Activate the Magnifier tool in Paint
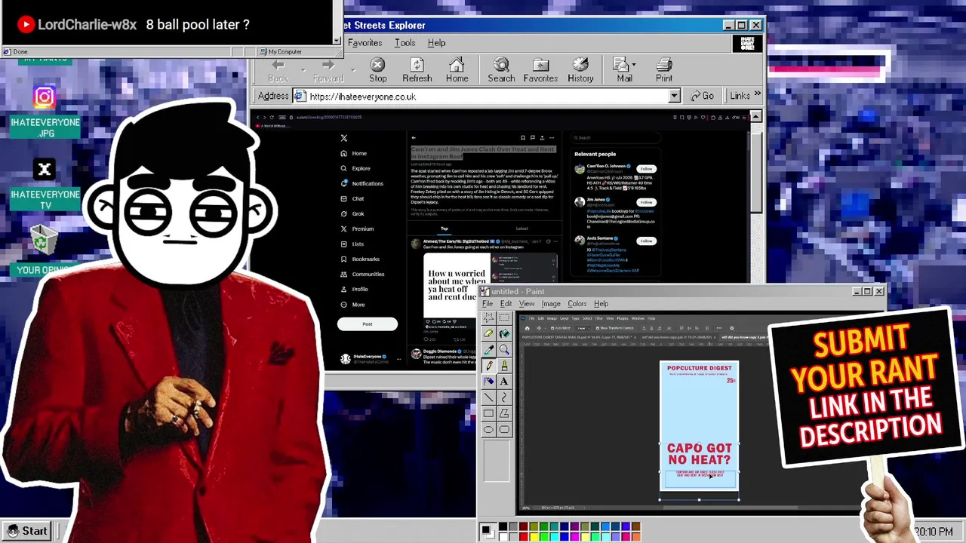This screenshot has height=543, width=966. click(x=504, y=350)
